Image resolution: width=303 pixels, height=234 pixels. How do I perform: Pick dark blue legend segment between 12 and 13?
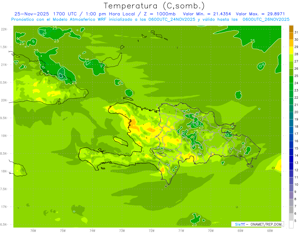[291, 166]
